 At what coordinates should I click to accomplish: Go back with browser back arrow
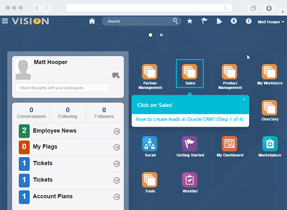(x=37, y=8)
